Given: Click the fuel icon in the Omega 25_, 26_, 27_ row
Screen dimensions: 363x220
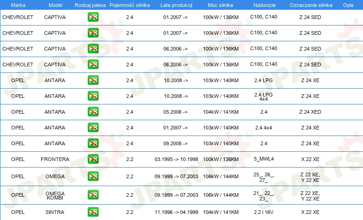Looking at the screenshot, I should pos(93,176).
